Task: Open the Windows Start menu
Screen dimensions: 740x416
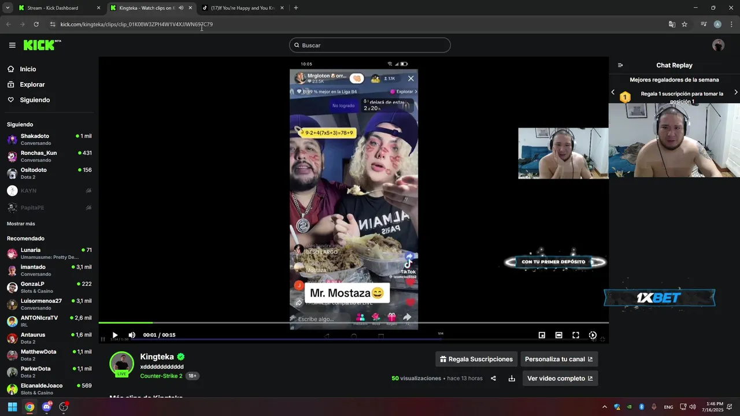Action: pyautogui.click(x=12, y=407)
